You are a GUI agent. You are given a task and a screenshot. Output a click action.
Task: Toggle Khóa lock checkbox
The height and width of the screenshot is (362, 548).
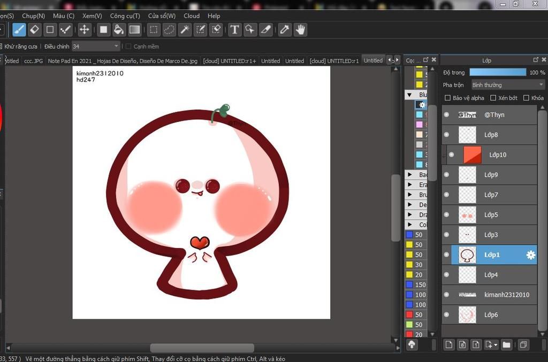(526, 98)
